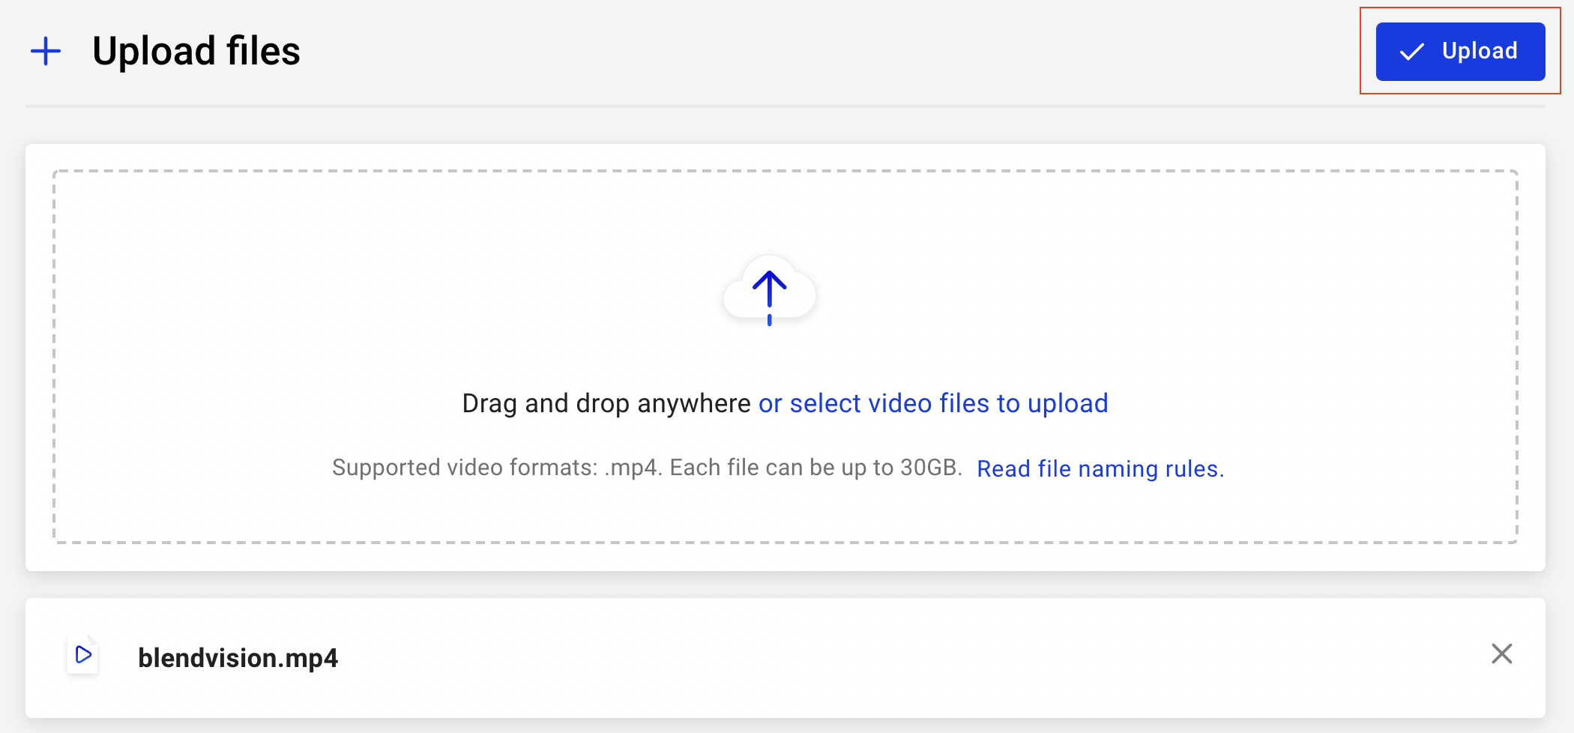Viewport: 1574px width, 733px height.
Task: Click the play triangle on file icon
Action: point(84,654)
